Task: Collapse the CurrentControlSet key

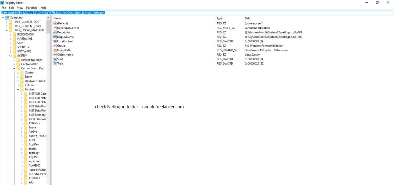Action: 14,68
